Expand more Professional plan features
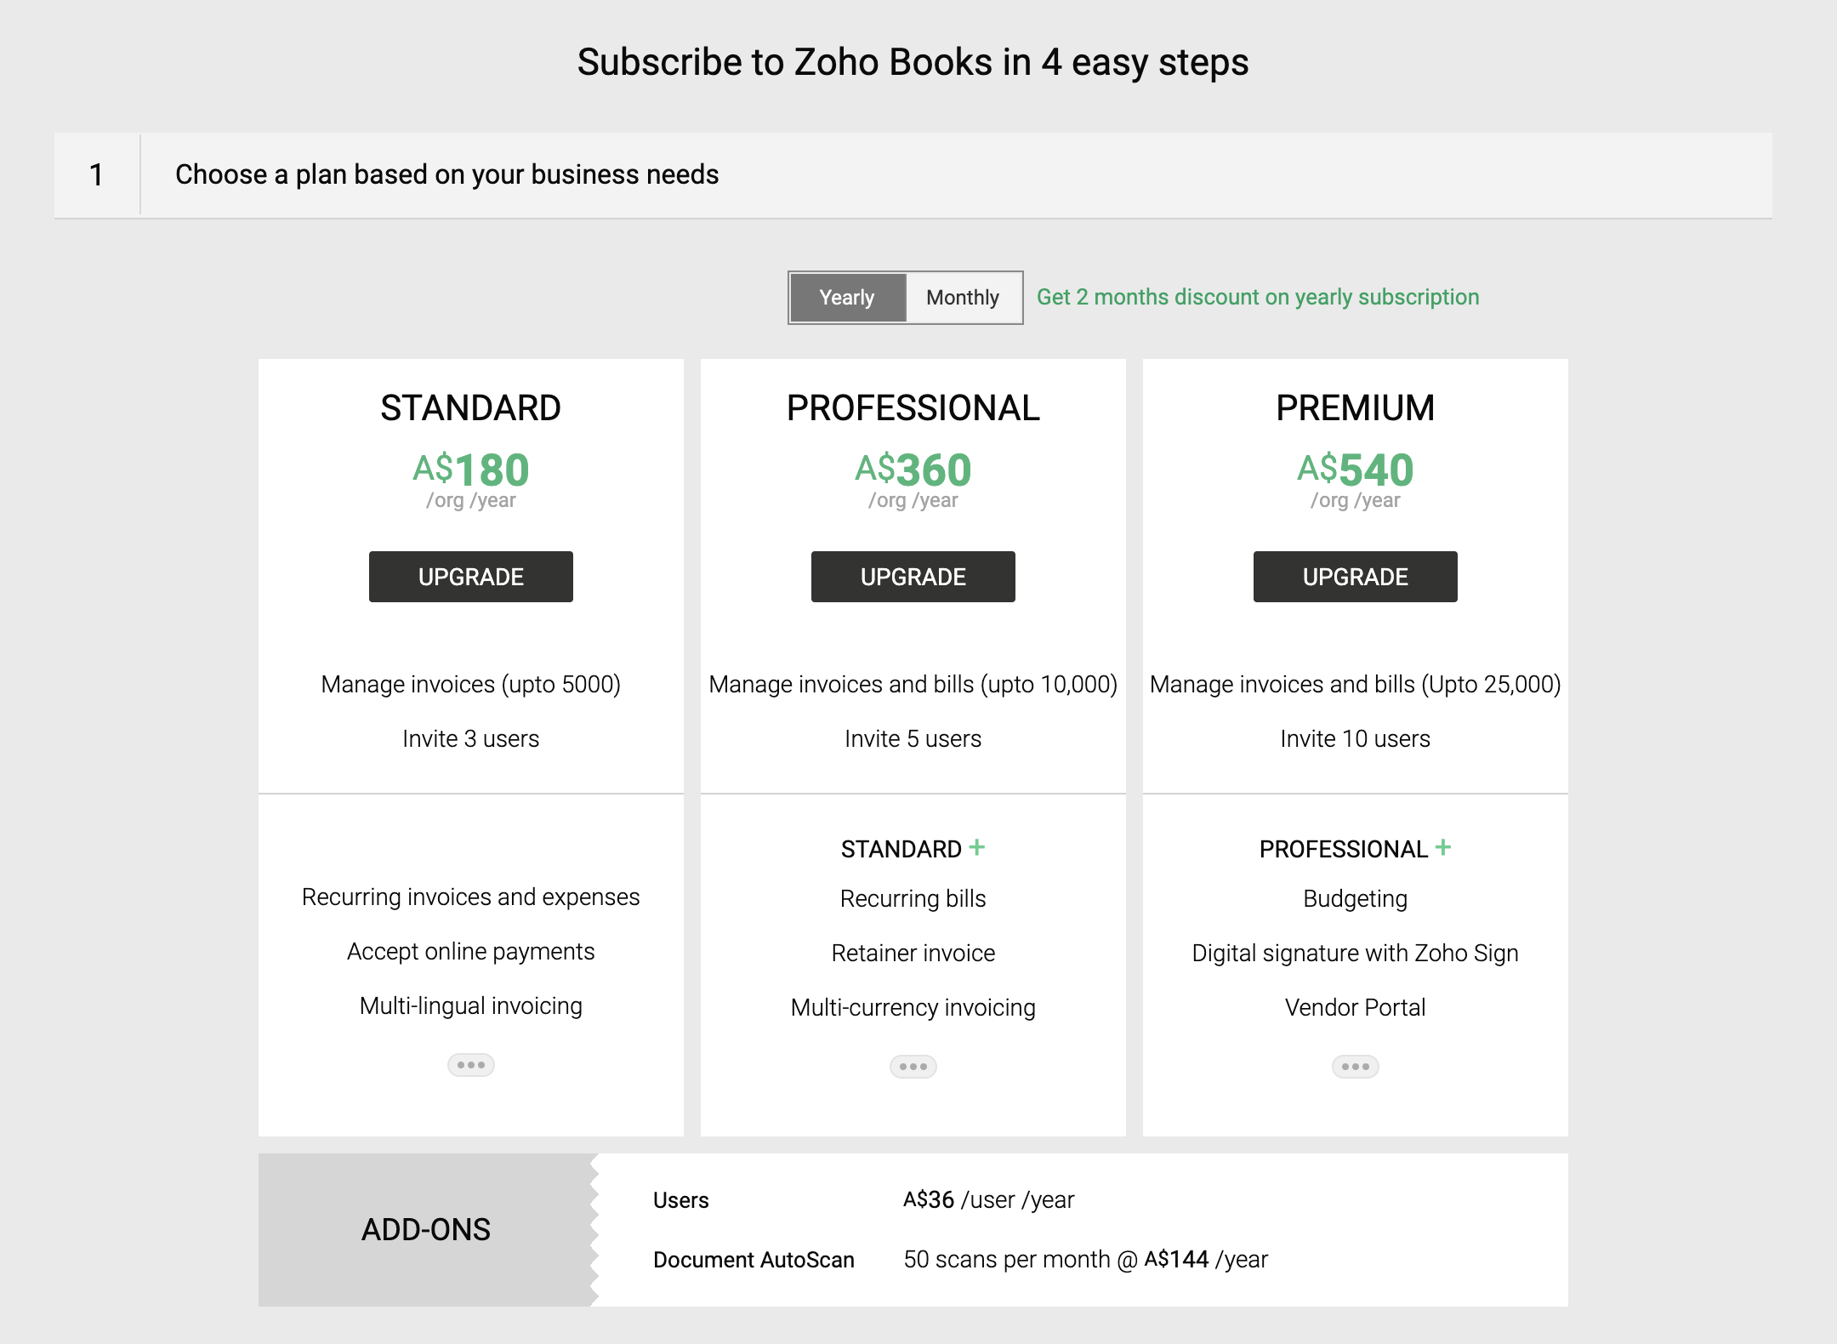The width and height of the screenshot is (1837, 1344). click(x=913, y=1067)
